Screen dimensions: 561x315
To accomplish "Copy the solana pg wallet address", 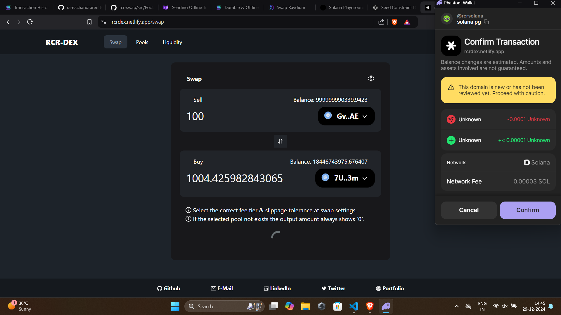I will tap(486, 22).
